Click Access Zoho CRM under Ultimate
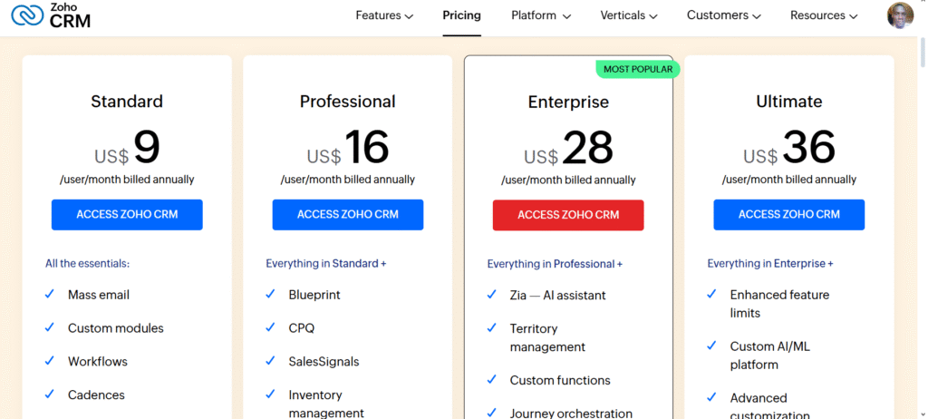 pos(789,215)
